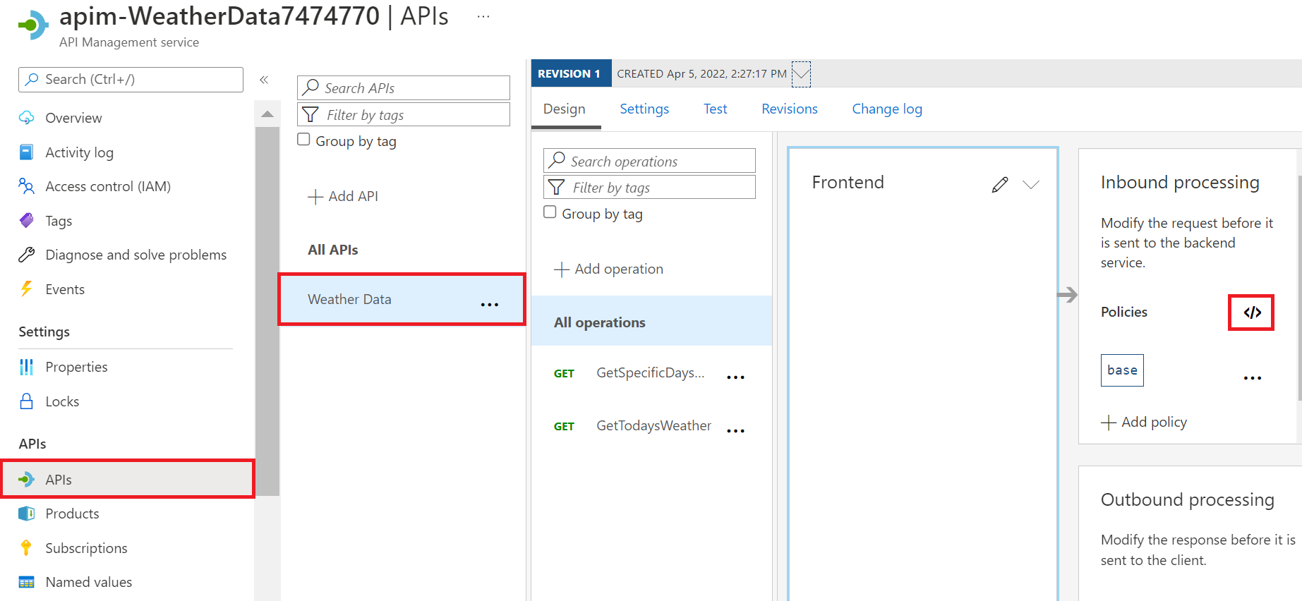The height and width of the screenshot is (601, 1302).
Task: Open the GetTodaysWeather operation
Action: coord(653,426)
